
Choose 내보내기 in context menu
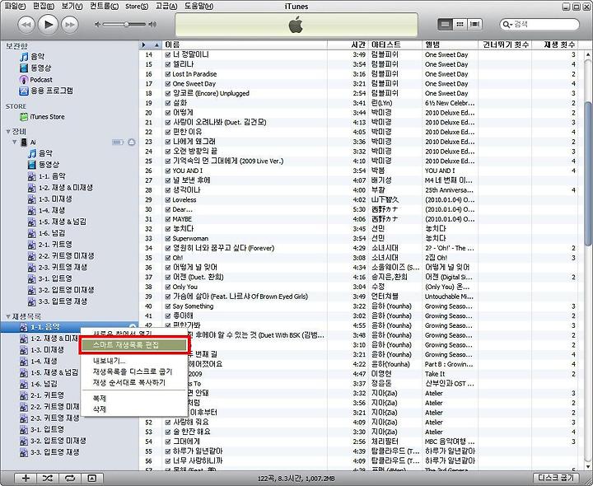click(134, 361)
